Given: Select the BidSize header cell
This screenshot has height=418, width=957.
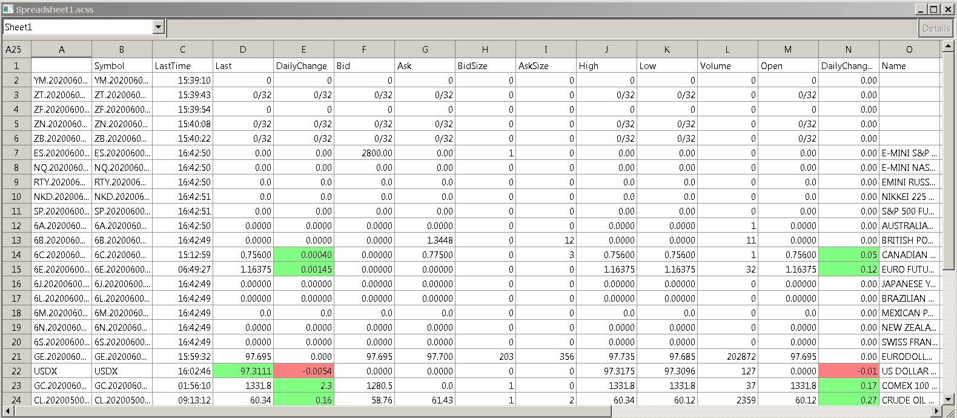Looking at the screenshot, I should click(x=485, y=65).
